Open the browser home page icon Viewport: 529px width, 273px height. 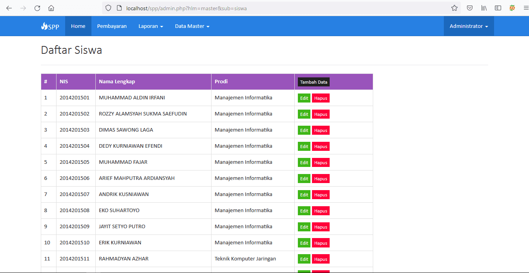(x=51, y=8)
